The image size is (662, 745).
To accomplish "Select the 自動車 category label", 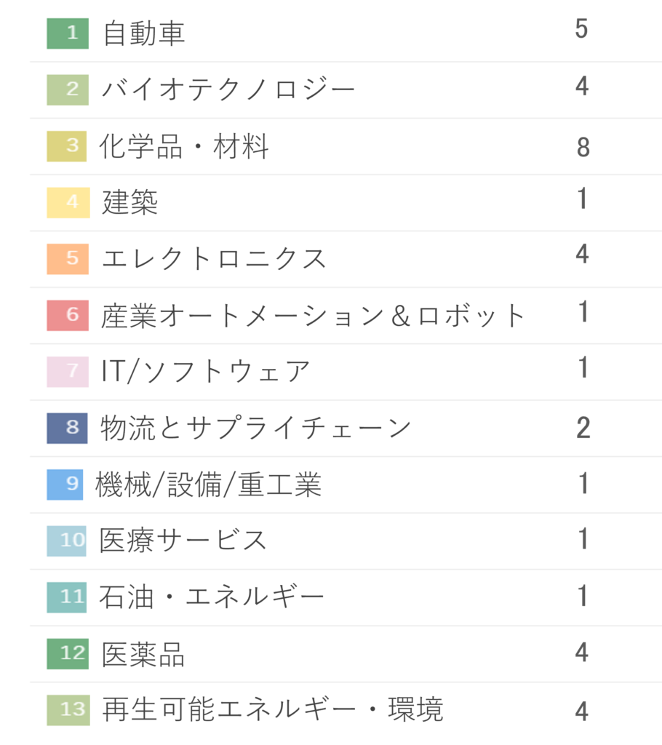I will pyautogui.click(x=144, y=33).
